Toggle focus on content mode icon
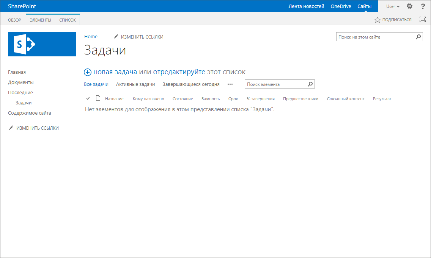Viewport: 431px width, 258px height. tap(423, 19)
